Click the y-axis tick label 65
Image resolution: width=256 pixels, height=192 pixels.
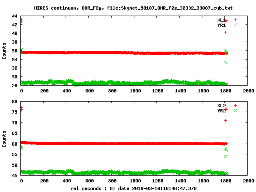point(14,133)
